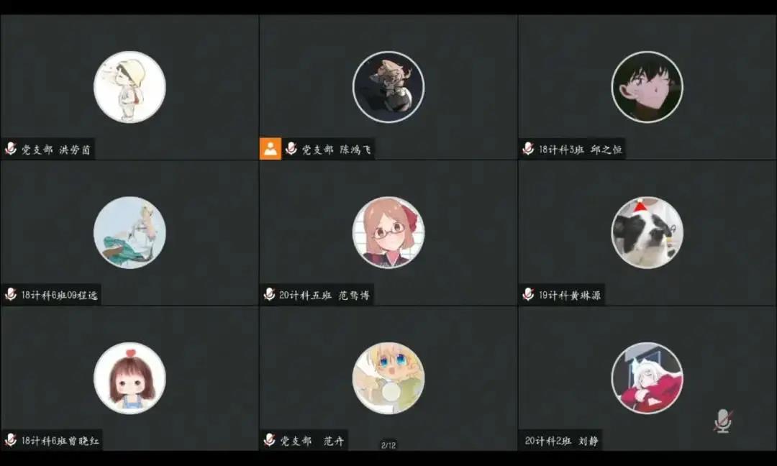The height and width of the screenshot is (466, 777).
Task: Click the muted mic icon next to 党支部 洪芳茵
Action: 10,149
